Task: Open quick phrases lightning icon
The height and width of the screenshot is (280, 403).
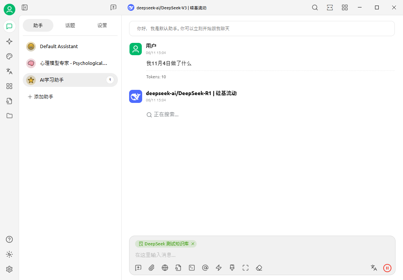Action: pos(219,268)
